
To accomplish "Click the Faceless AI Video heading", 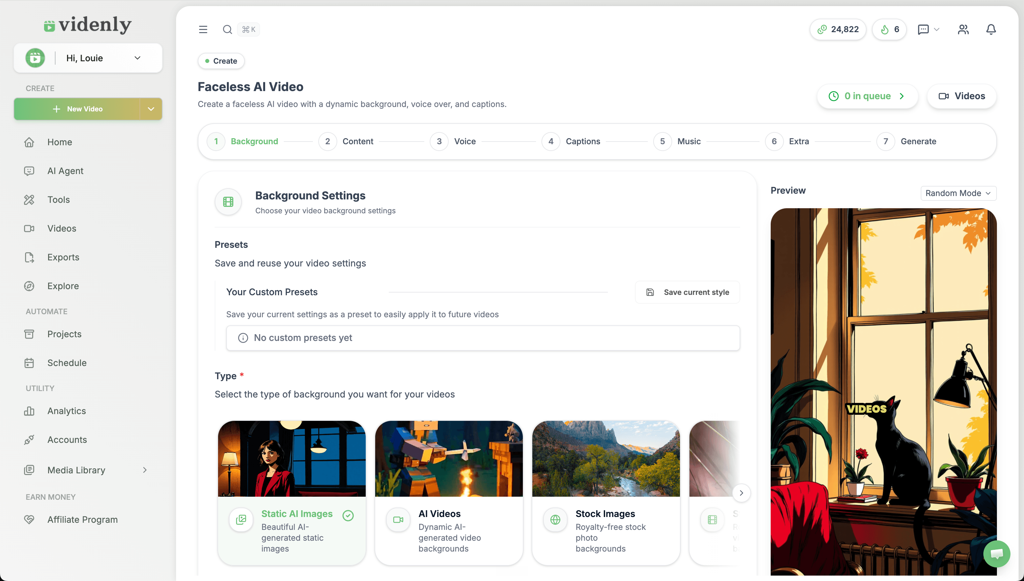I will (251, 87).
